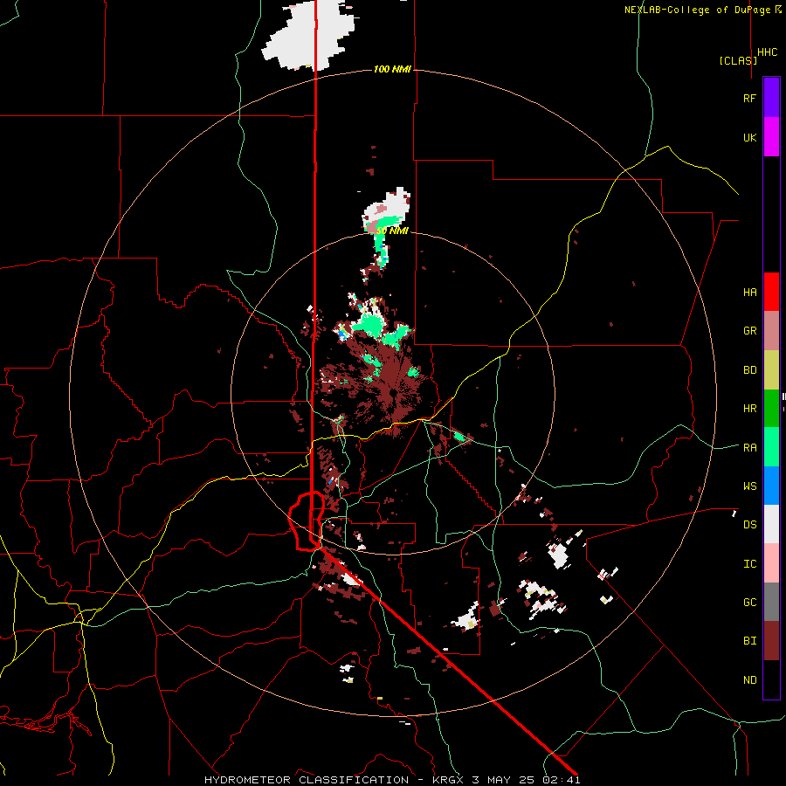Click the KRGX station identifier
Screen dimensions: 786x786
pos(448,780)
